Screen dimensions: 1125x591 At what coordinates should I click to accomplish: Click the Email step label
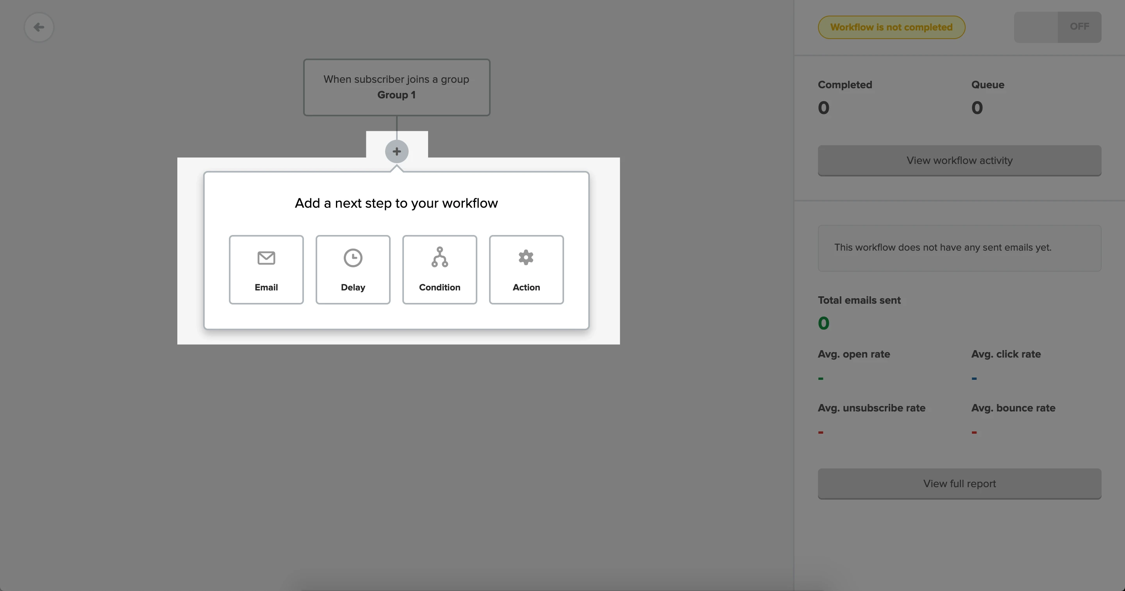266,287
